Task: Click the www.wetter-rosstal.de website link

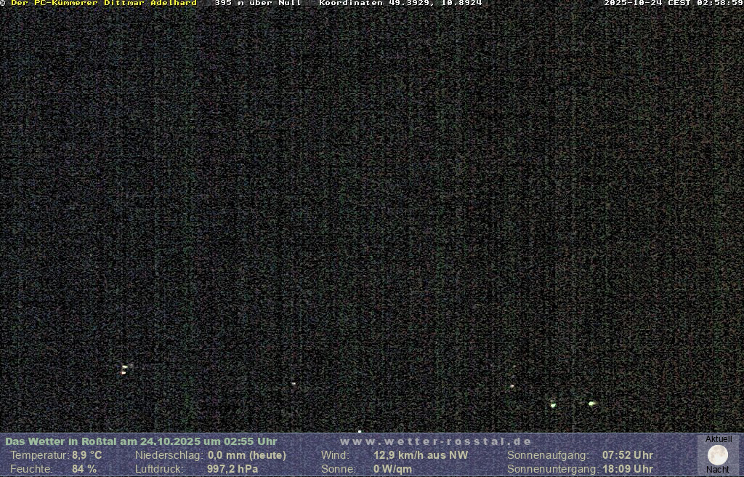Action: click(436, 441)
